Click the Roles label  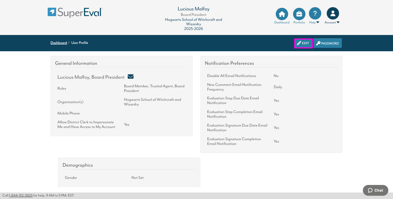62,88
